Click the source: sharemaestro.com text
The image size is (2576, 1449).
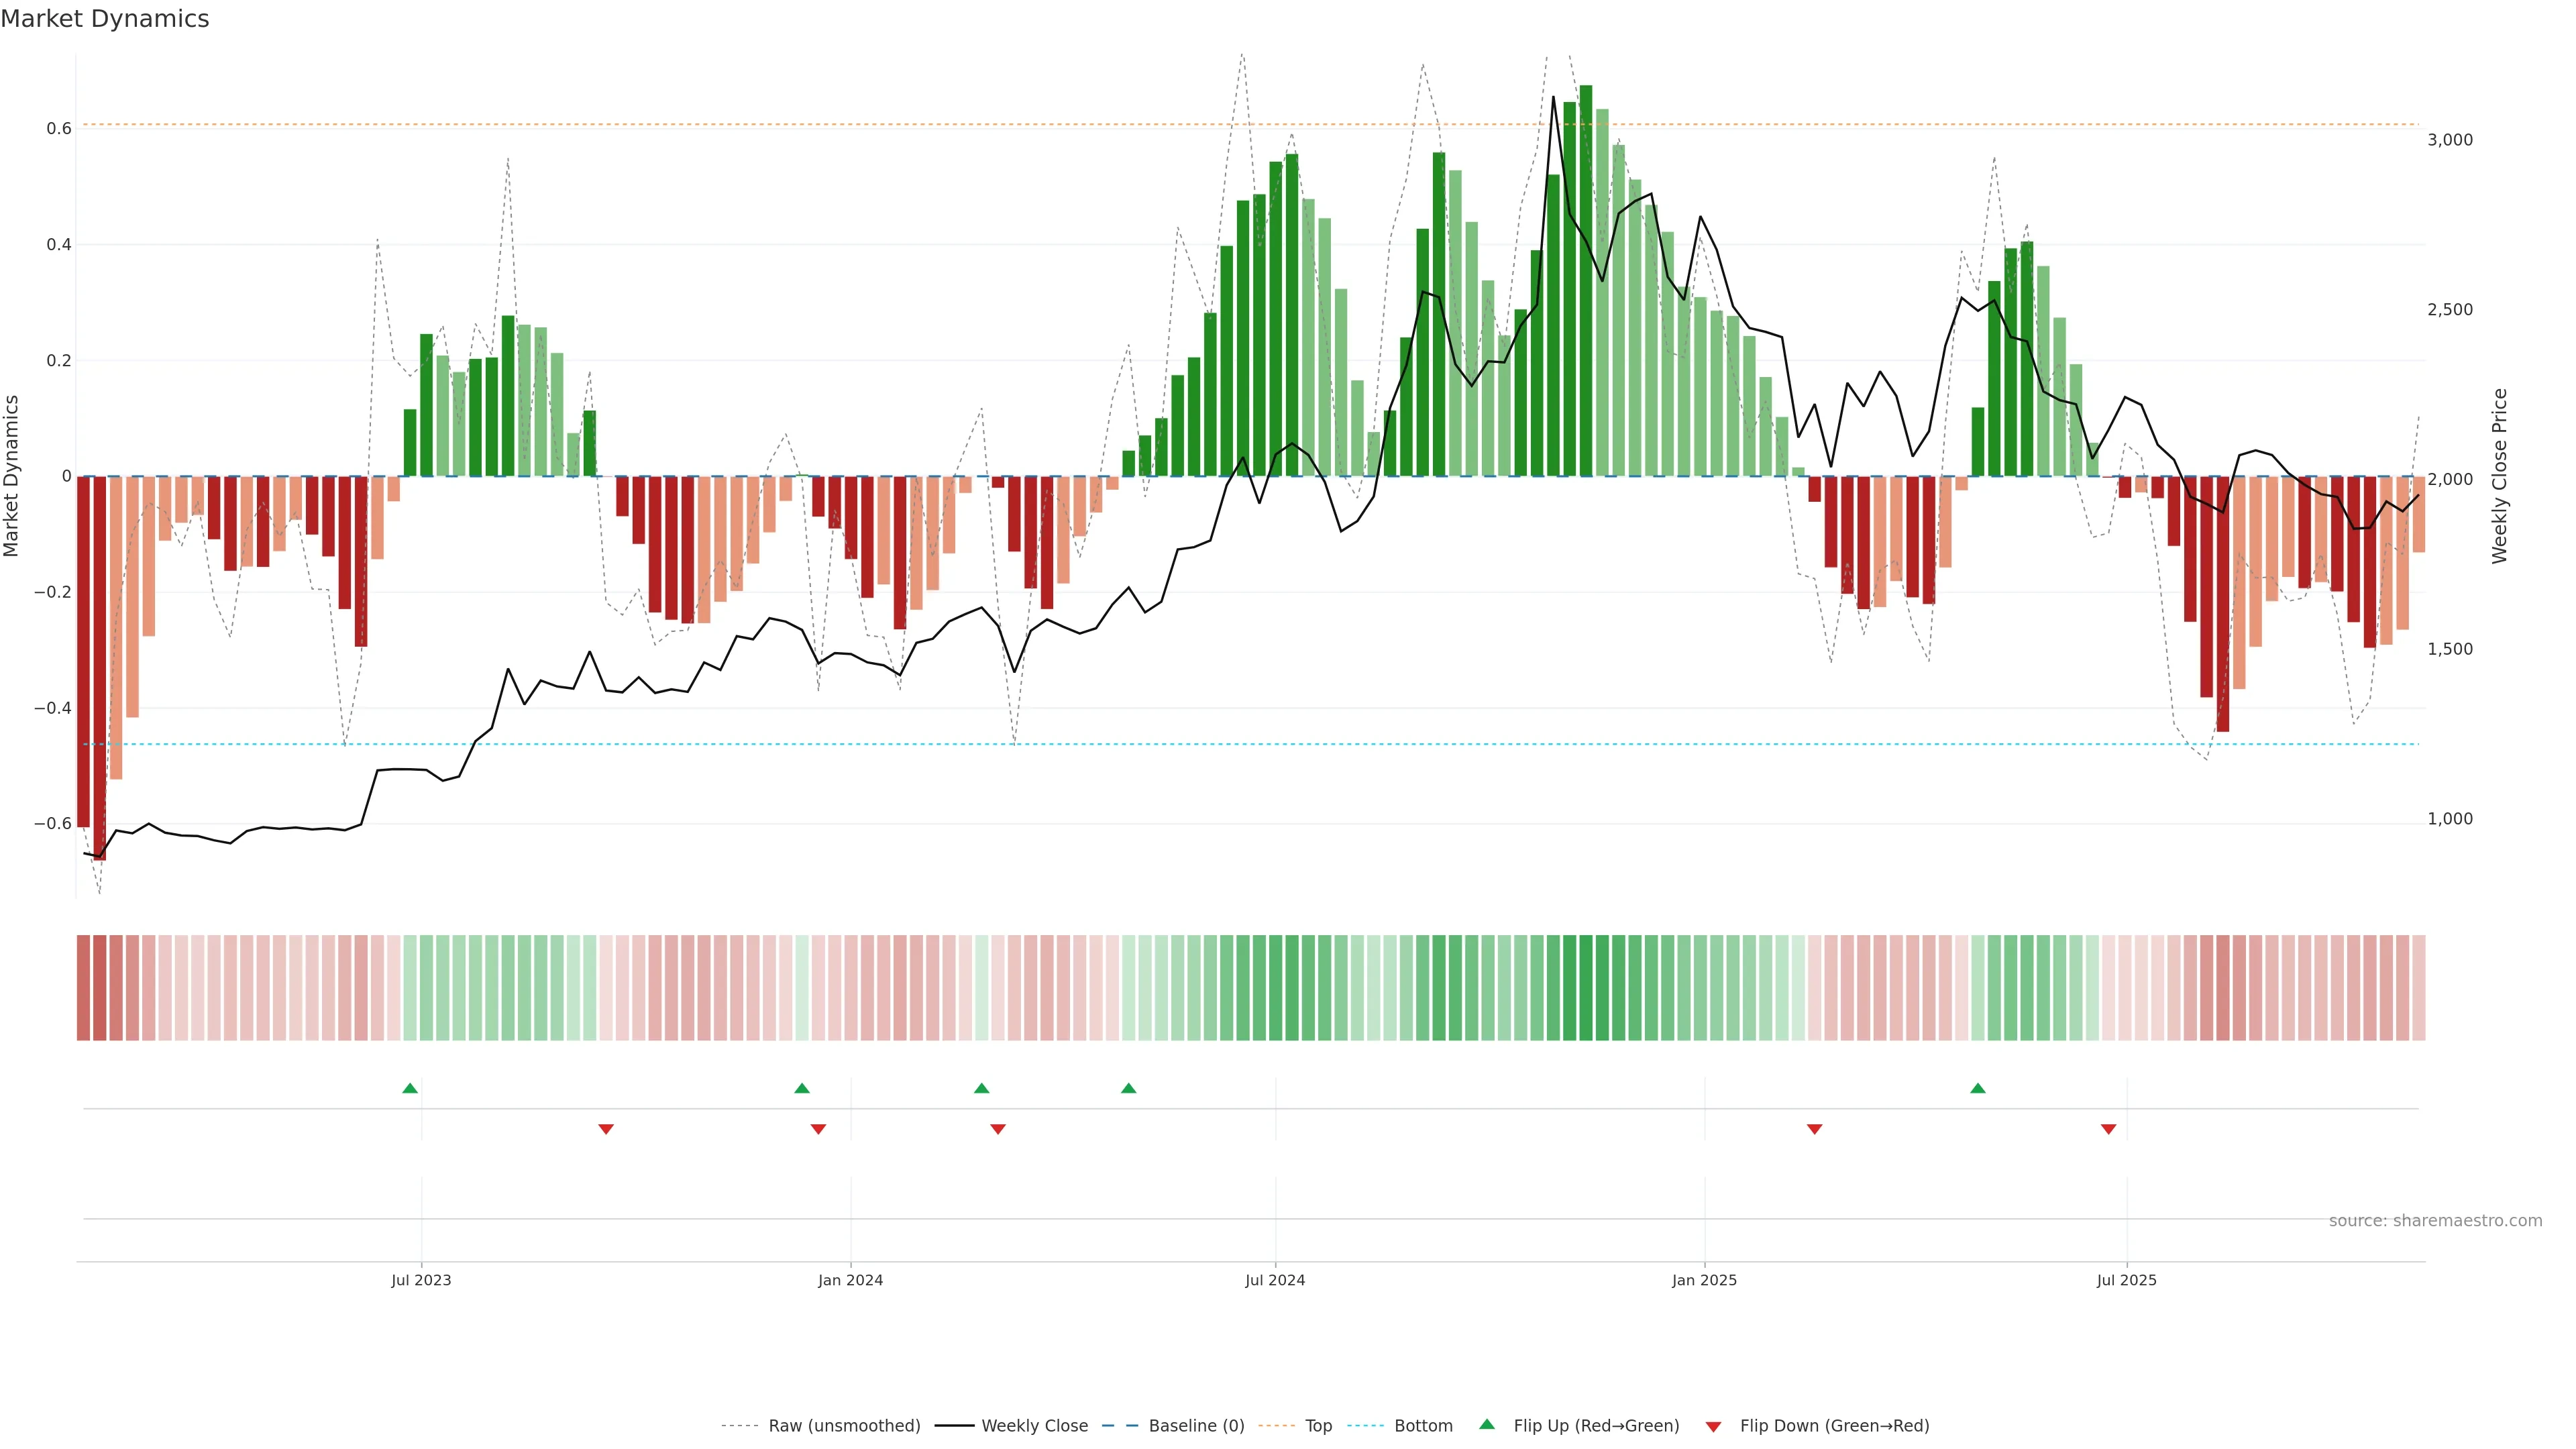click(2435, 1221)
